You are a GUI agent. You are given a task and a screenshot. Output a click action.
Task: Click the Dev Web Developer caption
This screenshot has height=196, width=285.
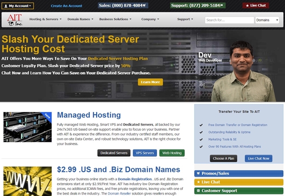[210, 57]
